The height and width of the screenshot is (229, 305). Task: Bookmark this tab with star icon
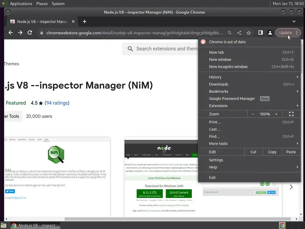(249, 33)
